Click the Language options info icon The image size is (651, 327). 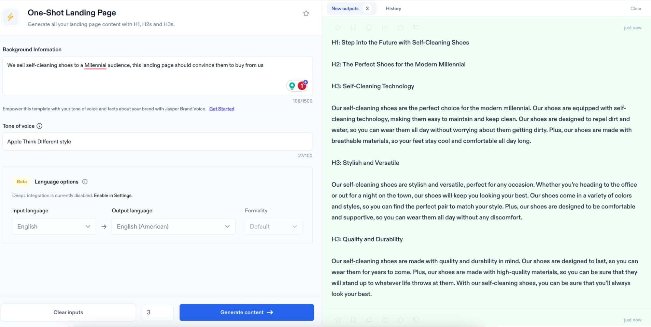point(85,182)
